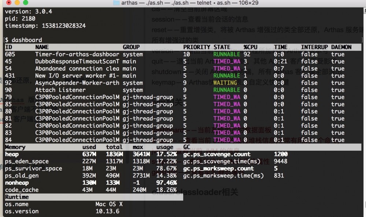Click the GROUP column header
Viewport: 366px width, 217px height.
[x=131, y=47]
